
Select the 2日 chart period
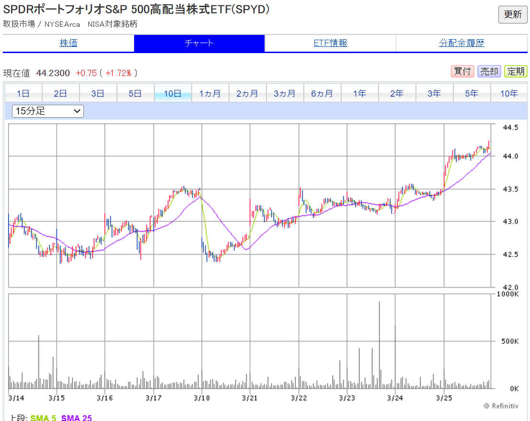60,93
